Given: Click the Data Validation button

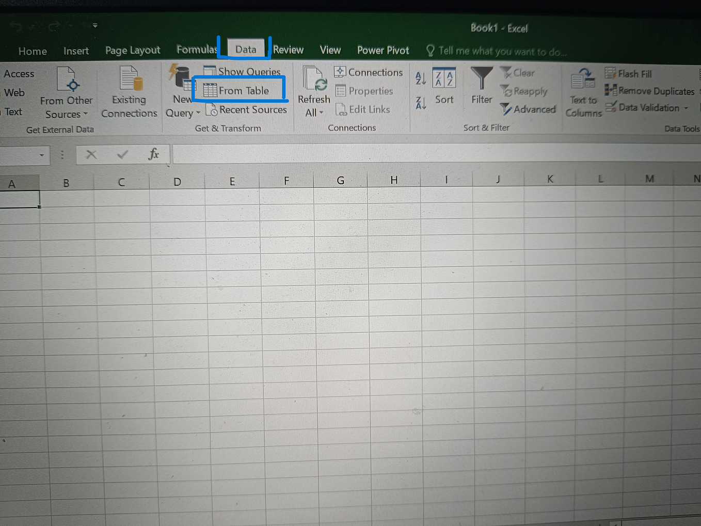Looking at the screenshot, I should 643,107.
